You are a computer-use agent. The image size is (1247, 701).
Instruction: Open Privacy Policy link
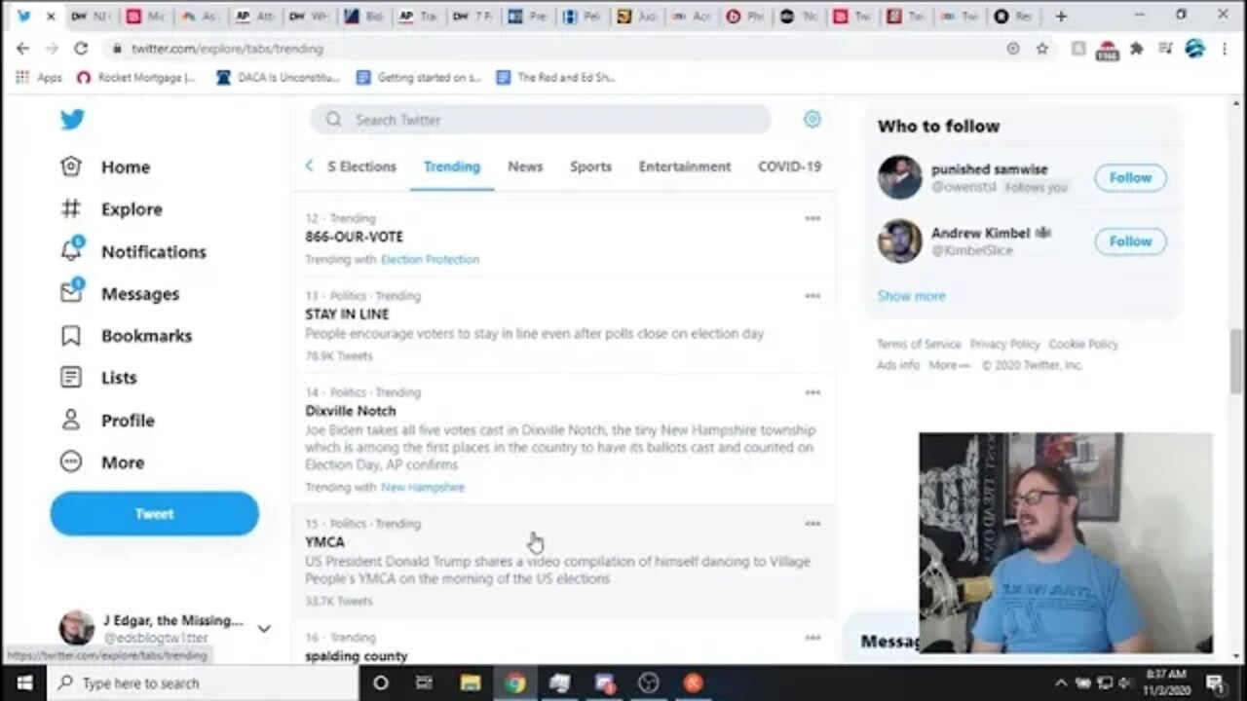pos(1004,345)
